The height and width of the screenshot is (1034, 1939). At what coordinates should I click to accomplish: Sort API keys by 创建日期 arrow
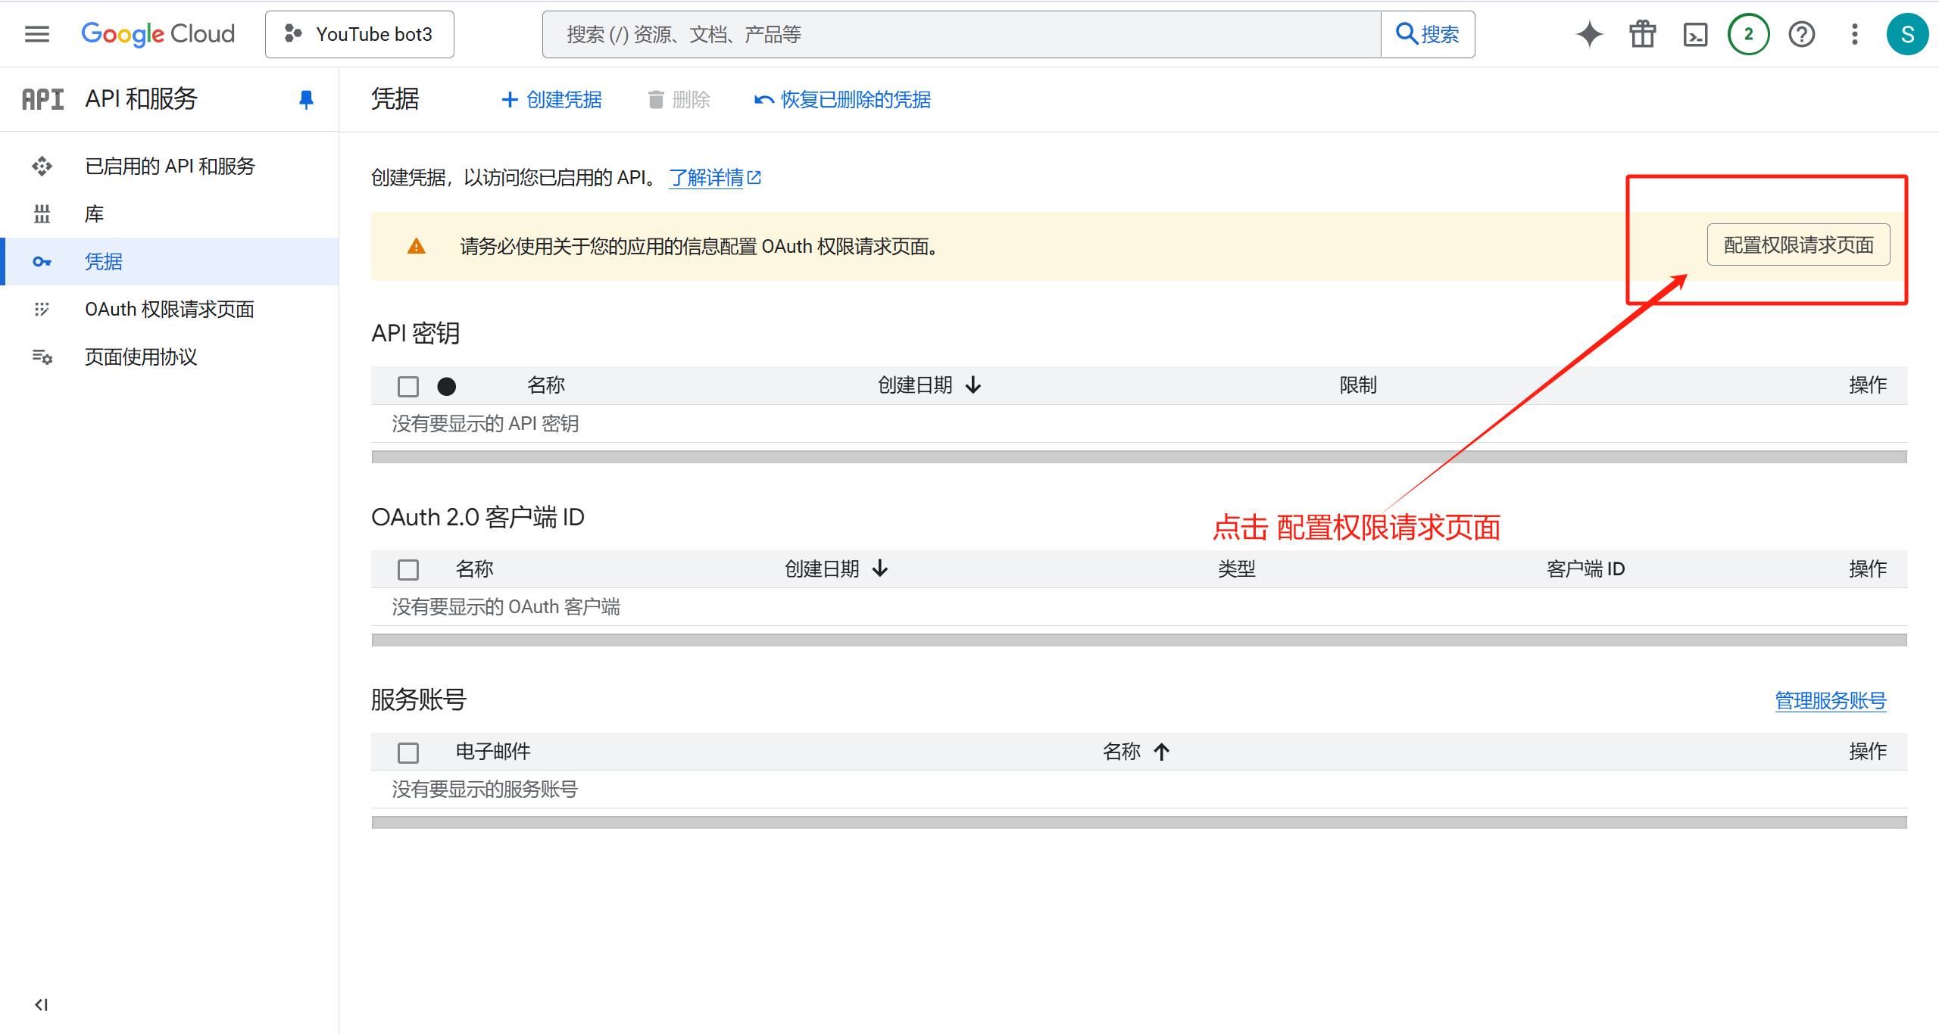pyautogui.click(x=973, y=385)
